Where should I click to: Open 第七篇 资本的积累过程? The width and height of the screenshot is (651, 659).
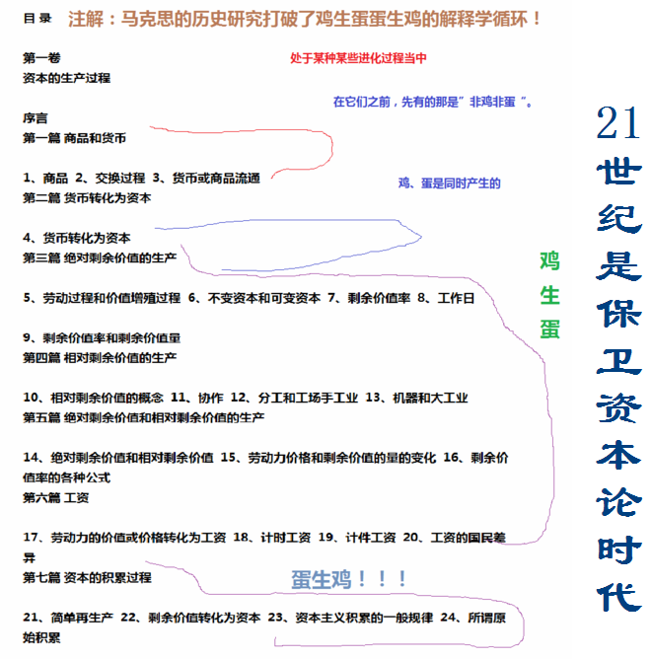(x=87, y=577)
